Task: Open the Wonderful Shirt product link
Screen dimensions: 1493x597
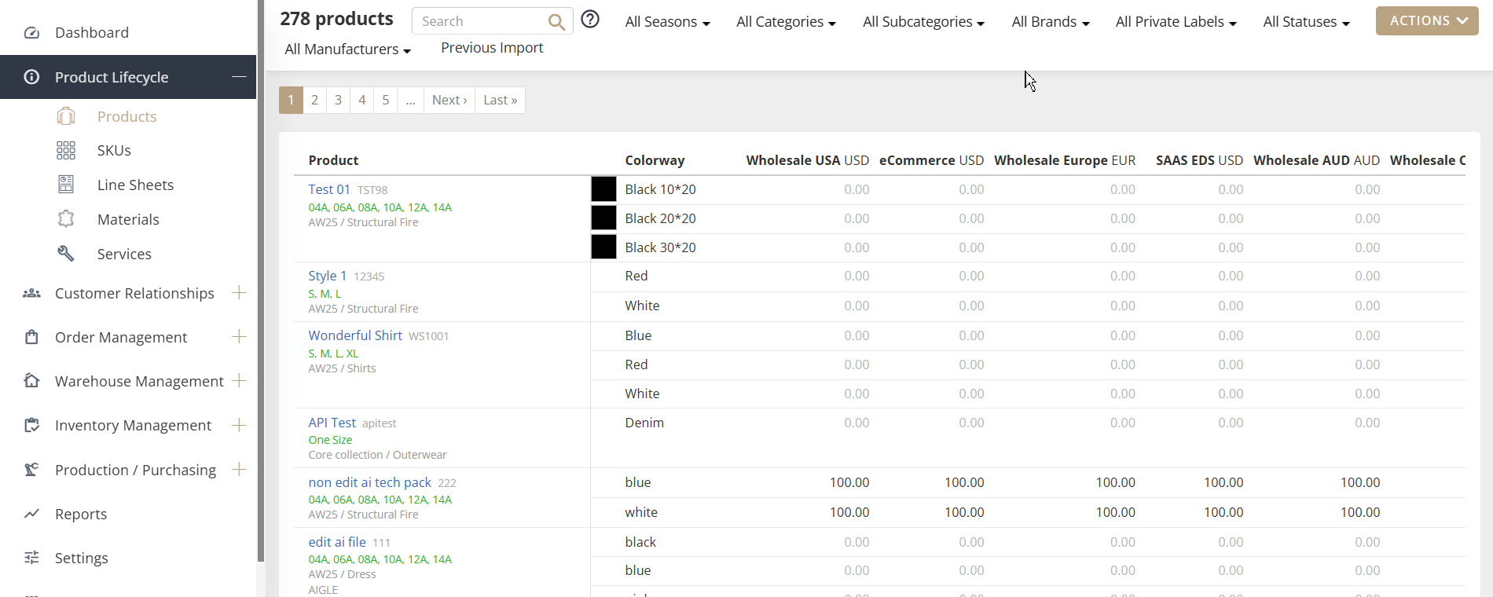Action: [x=355, y=335]
